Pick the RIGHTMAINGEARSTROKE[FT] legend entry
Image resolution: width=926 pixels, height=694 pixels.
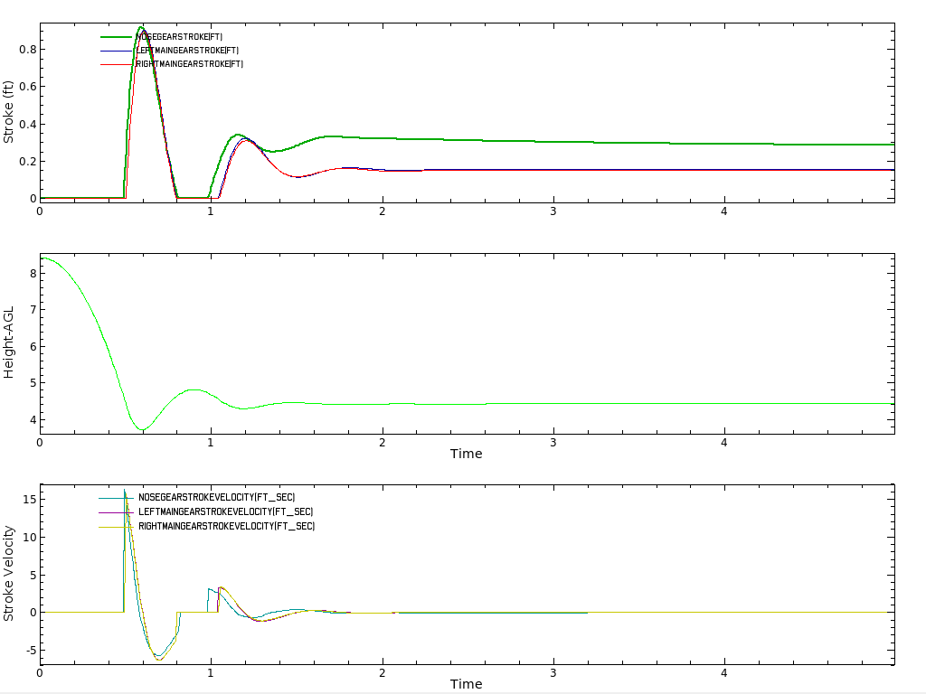189,64
